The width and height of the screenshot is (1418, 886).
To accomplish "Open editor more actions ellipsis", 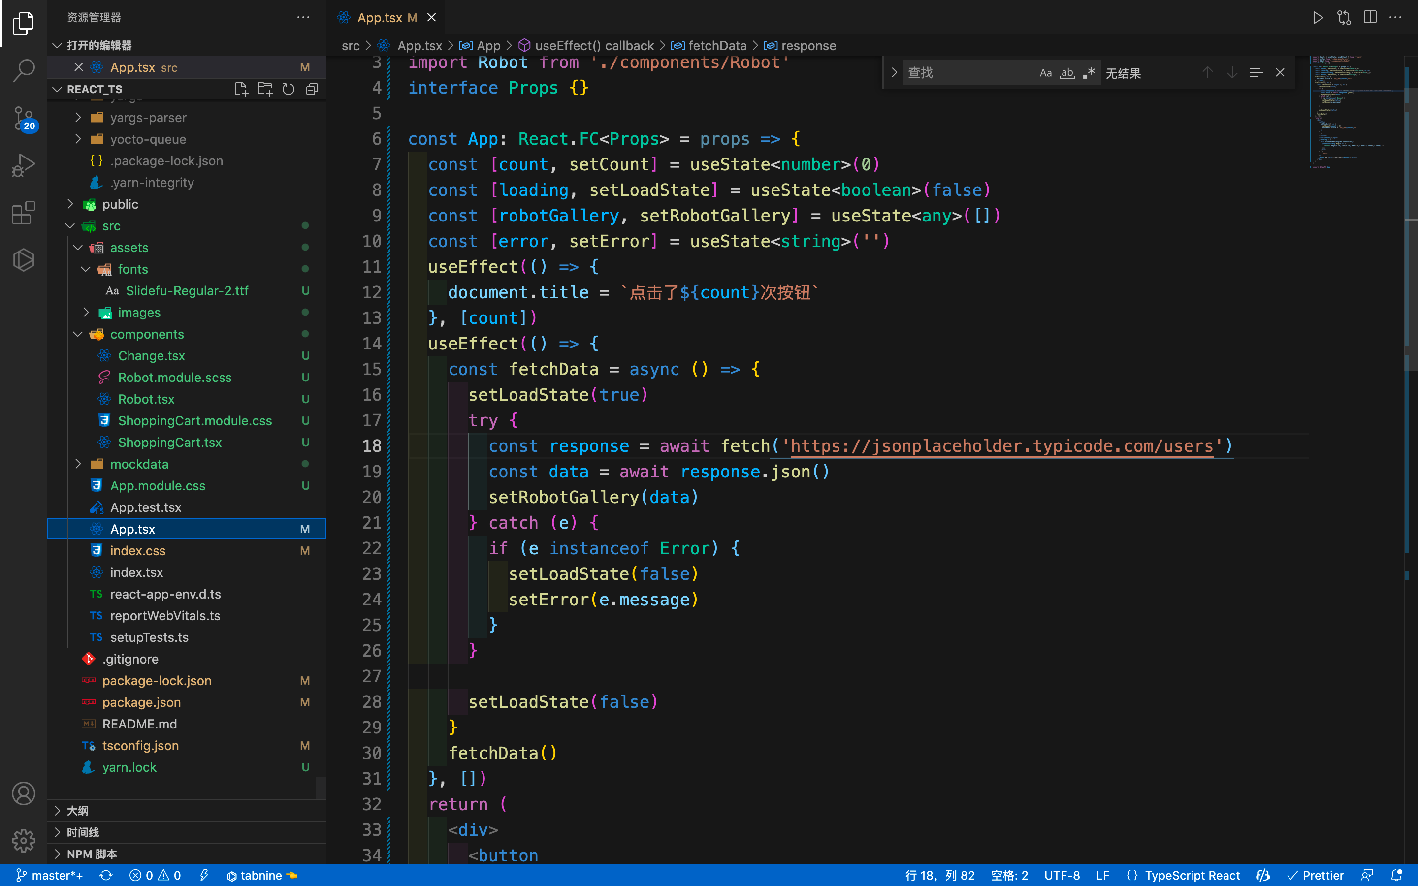I will coord(1396,18).
